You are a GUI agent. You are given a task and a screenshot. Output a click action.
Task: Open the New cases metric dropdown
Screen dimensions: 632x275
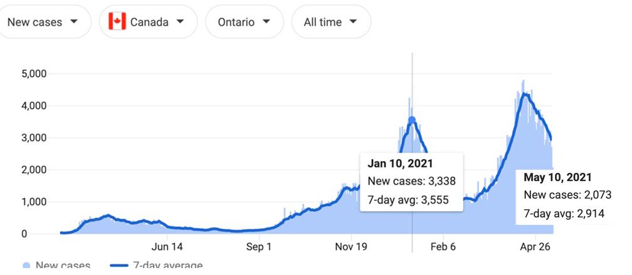coord(43,23)
